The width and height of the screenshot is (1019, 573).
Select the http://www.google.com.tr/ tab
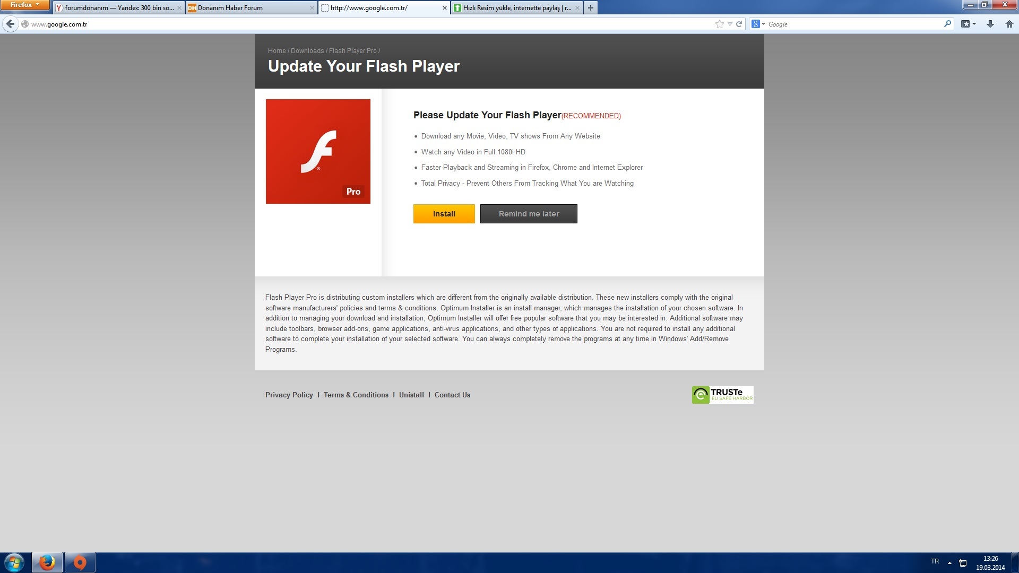click(384, 8)
